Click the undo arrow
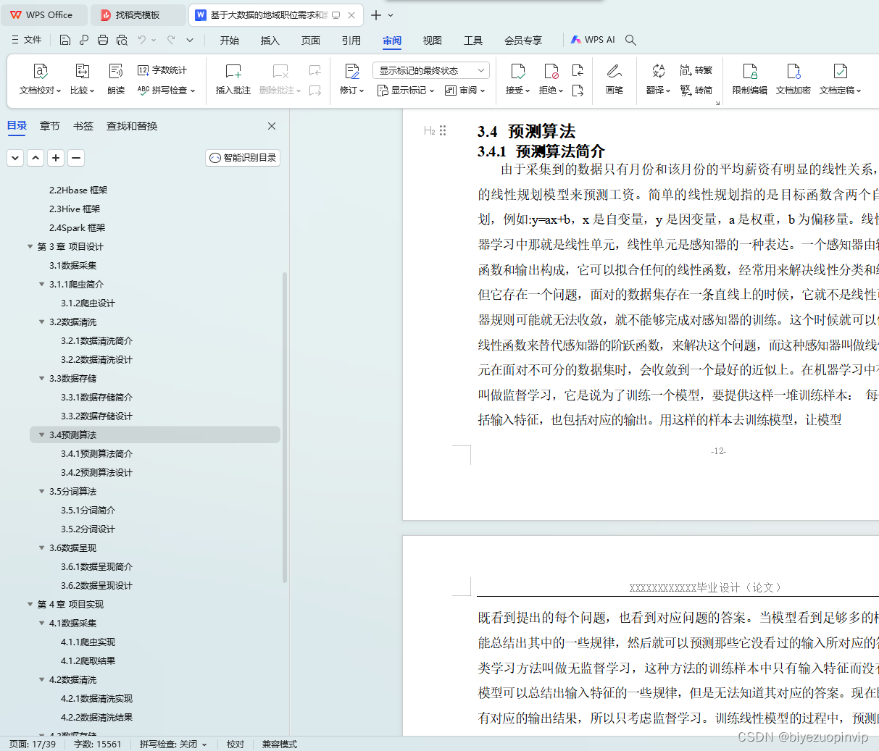This screenshot has width=879, height=751. 142,40
